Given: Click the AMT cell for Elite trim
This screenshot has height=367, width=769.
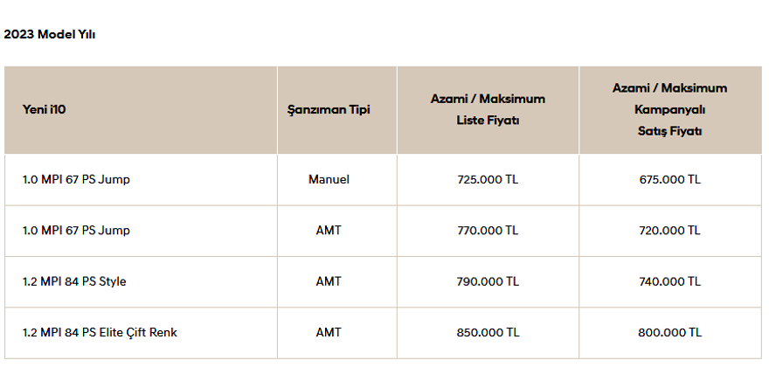Looking at the screenshot, I should [329, 333].
